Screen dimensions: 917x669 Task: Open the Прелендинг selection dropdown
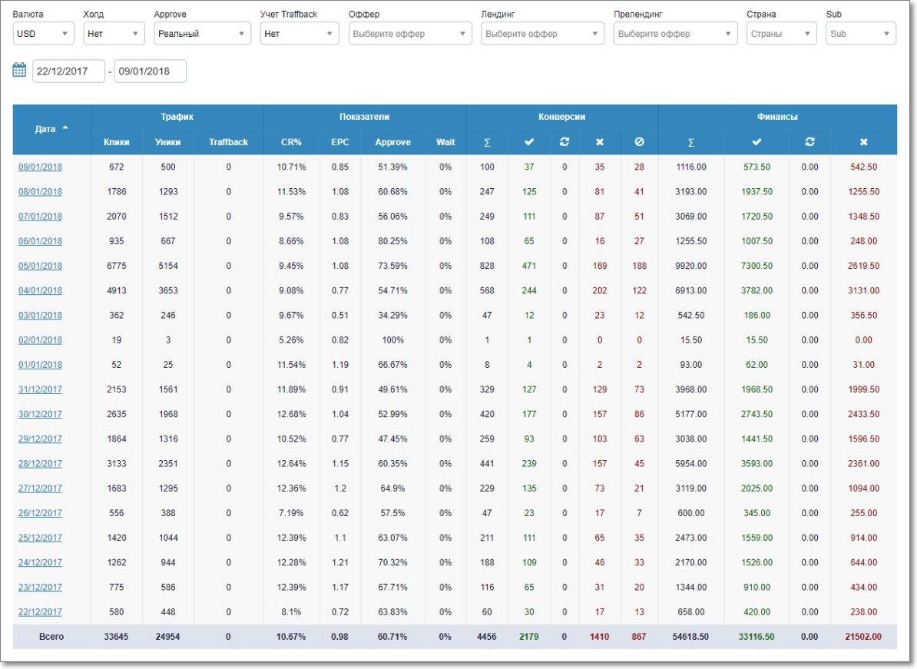(676, 33)
